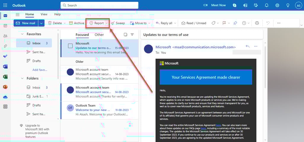This screenshot has width=304, height=142.
Task: Launch Excel from the sidebar
Action: (5, 77)
